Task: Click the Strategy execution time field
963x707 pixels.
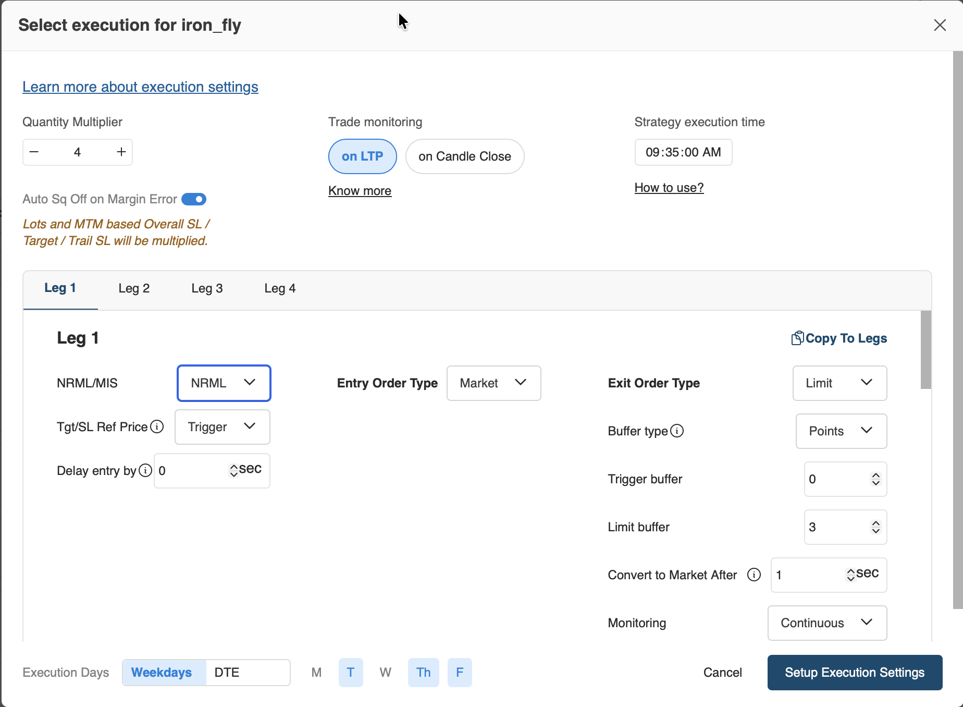Action: point(683,152)
